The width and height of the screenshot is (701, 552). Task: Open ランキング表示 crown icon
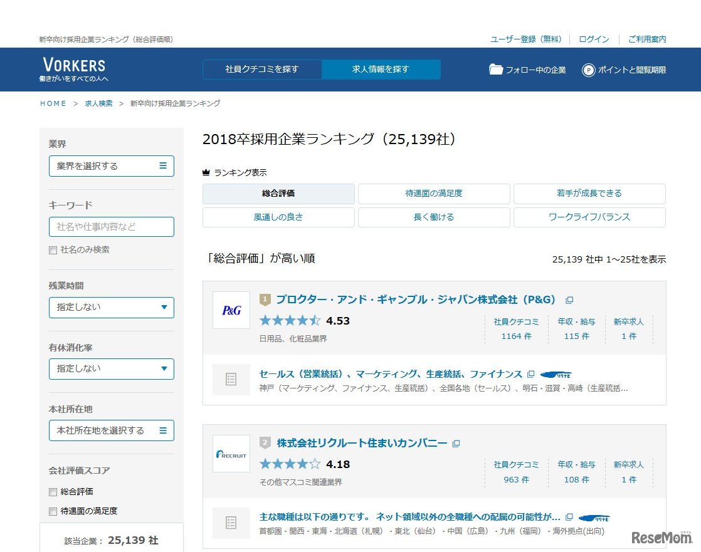click(207, 172)
